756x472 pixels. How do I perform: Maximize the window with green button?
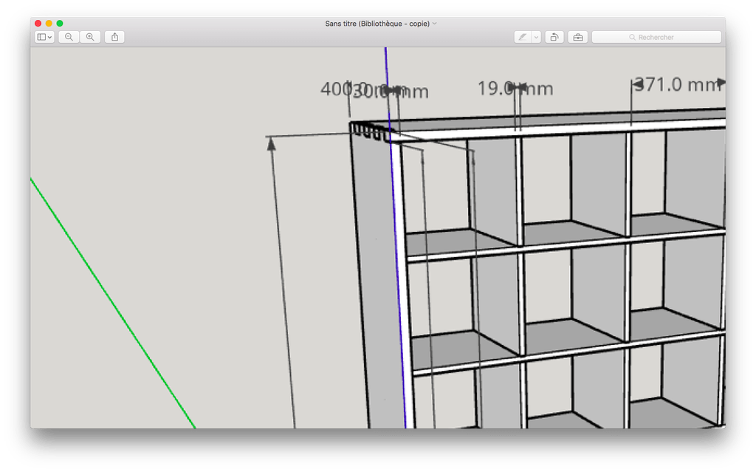click(60, 23)
